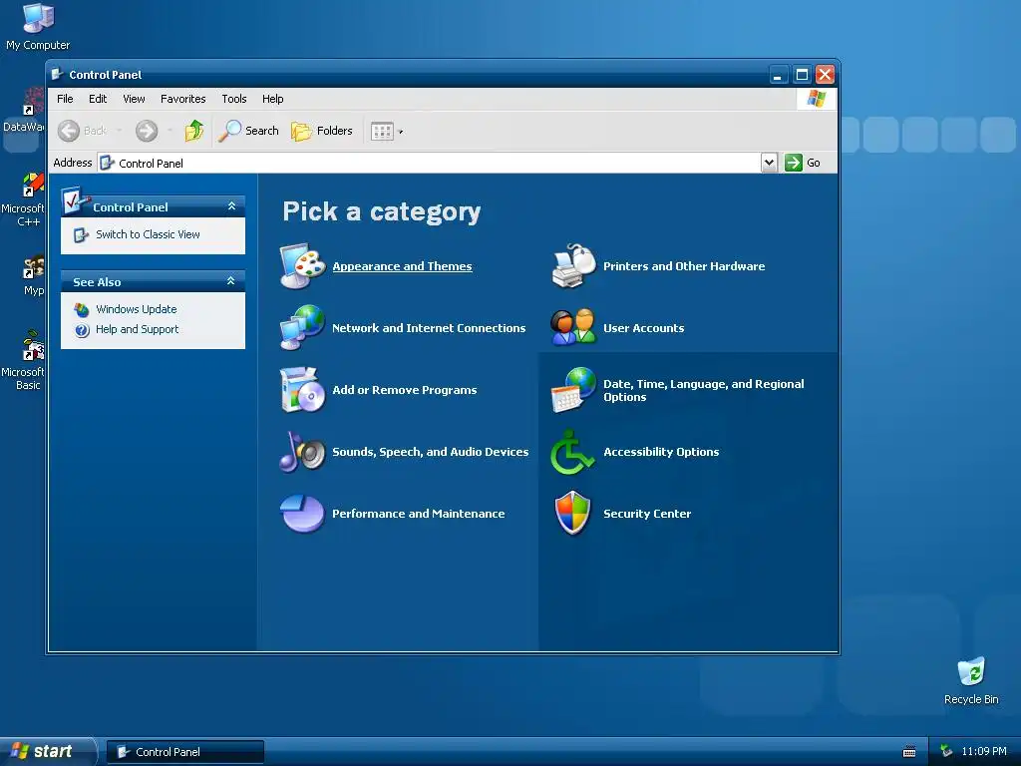The width and height of the screenshot is (1021, 766).
Task: Open the Network and Internet Connections globe icon
Action: (x=302, y=327)
